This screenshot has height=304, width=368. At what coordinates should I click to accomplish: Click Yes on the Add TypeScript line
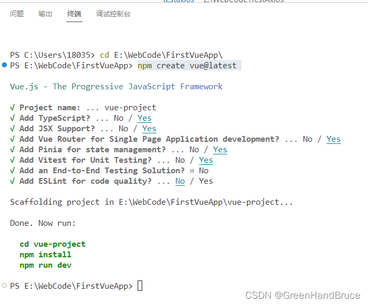144,118
